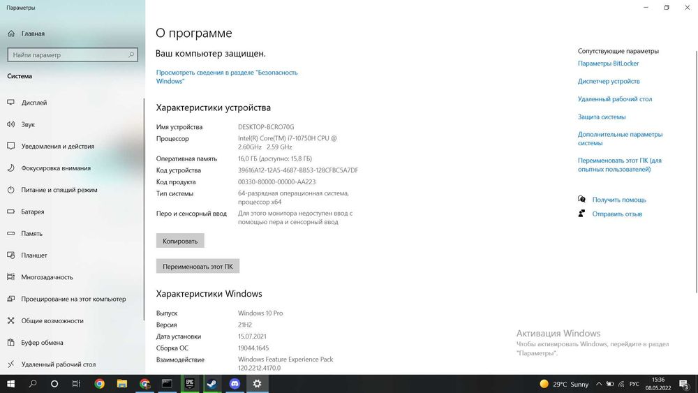This screenshot has height=393, width=698.
Task: Click the Wi-Fi network tray icon
Action: coord(621,384)
